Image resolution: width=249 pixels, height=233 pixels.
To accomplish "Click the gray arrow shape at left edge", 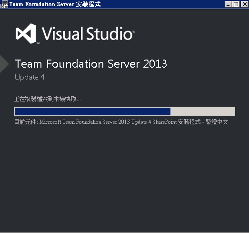I will [x=4, y=64].
